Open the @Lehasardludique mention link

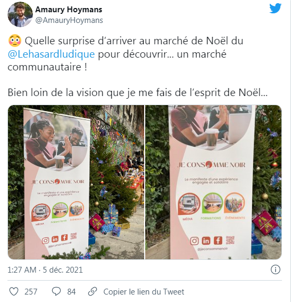point(51,54)
